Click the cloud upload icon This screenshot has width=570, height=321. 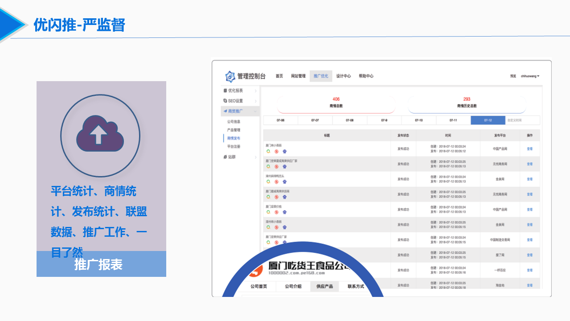click(100, 133)
